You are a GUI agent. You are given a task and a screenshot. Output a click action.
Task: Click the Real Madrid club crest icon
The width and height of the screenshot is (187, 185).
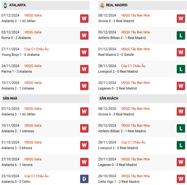(102, 5)
